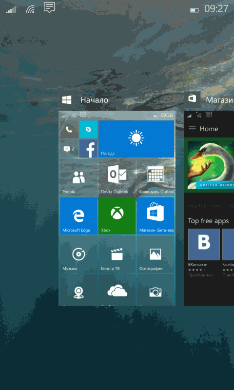
Task: Open the Кино и ТВ tile
Action: pyautogui.click(x=117, y=254)
